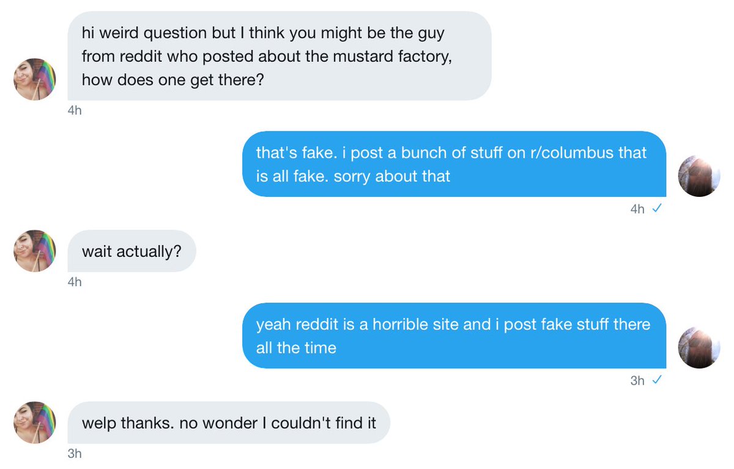
Task: Click the 4h timestamp under the mustard factory message
Action: click(75, 111)
